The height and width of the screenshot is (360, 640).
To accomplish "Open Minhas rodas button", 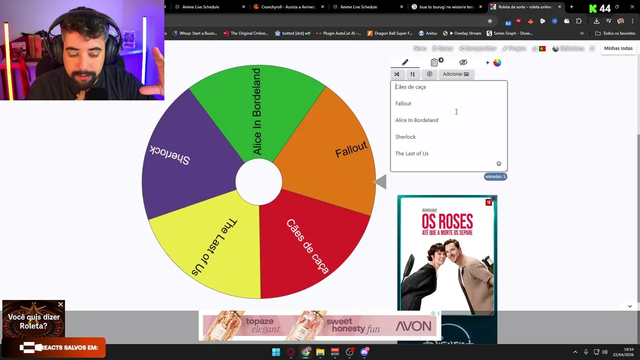I will (618, 48).
